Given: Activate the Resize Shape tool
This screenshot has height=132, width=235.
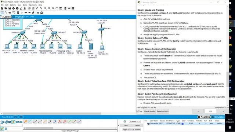Looking at the screenshot, I should pyautogui.click(x=14, y=12).
